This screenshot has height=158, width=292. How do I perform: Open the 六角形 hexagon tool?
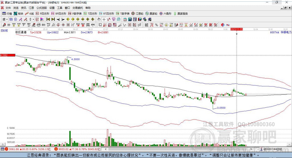pyautogui.click(x=165, y=14)
